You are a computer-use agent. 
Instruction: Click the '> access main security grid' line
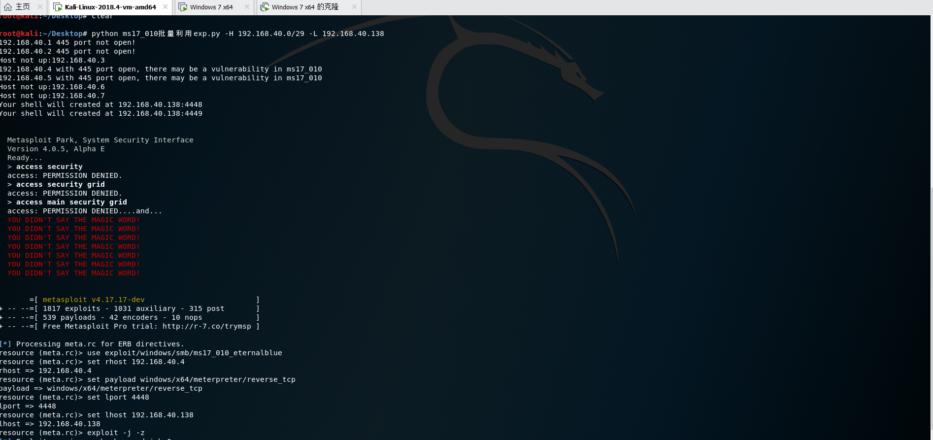pos(67,202)
